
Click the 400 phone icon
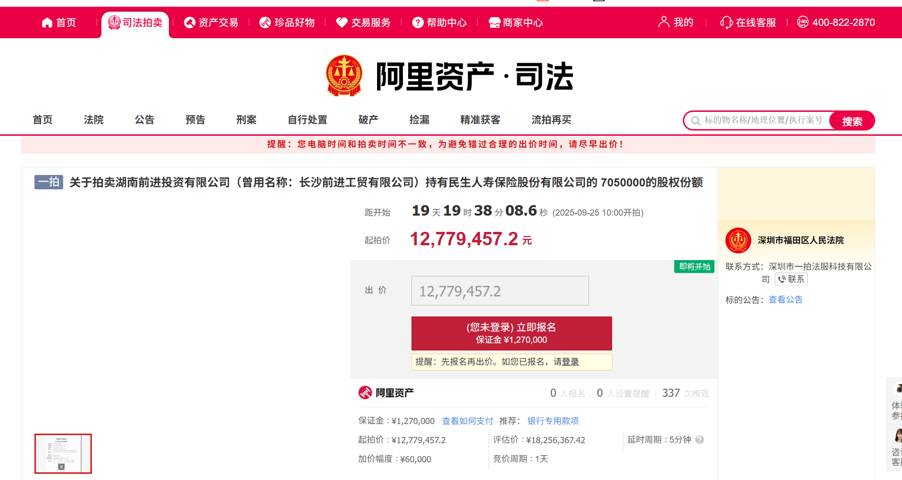coord(802,22)
